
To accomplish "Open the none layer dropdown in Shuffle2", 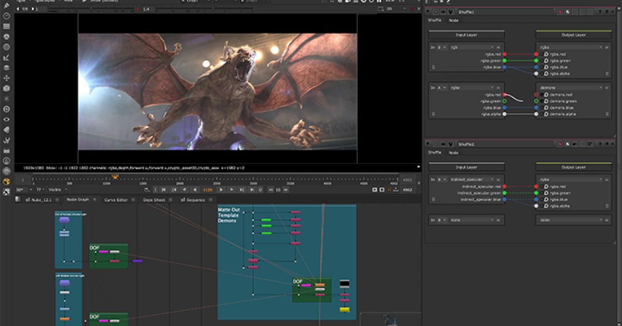I will pos(471,220).
